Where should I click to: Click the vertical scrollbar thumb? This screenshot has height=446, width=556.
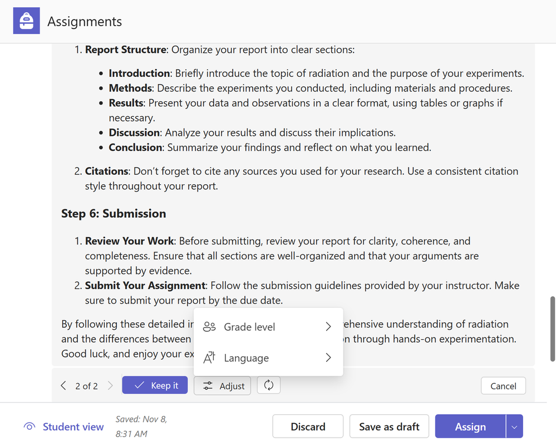coord(553,329)
